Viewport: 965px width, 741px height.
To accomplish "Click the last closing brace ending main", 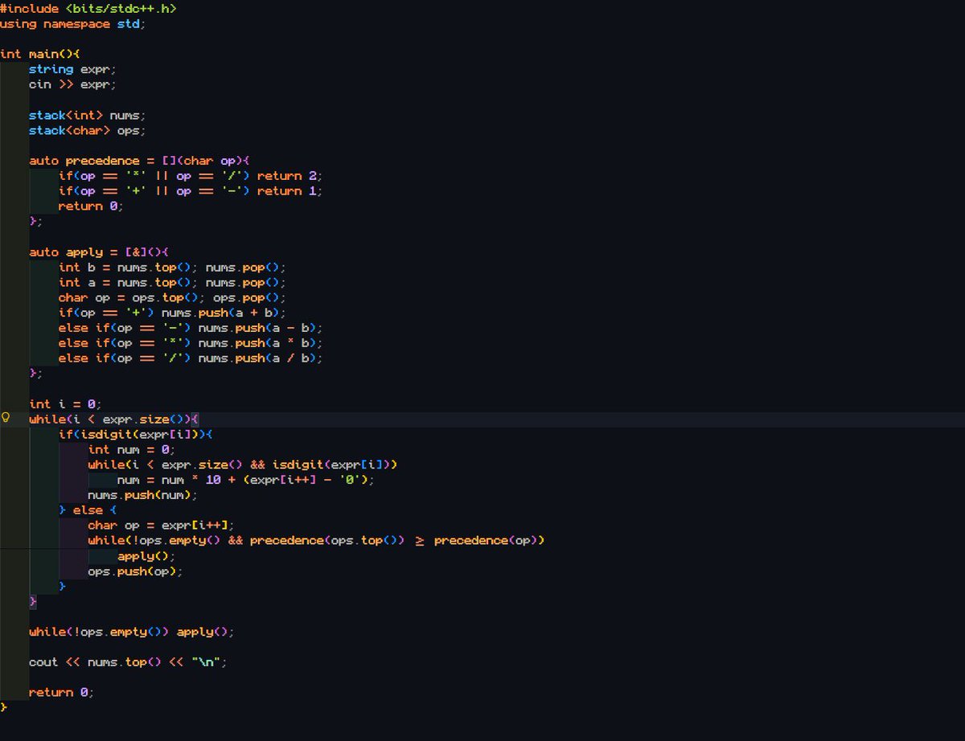I will (x=3, y=708).
